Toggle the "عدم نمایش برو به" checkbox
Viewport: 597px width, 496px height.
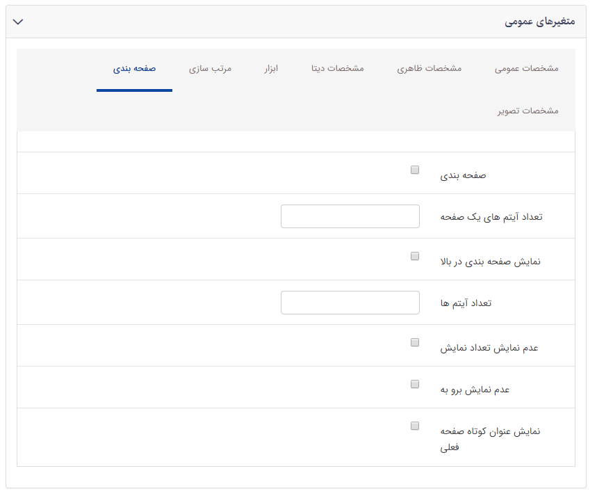415,383
